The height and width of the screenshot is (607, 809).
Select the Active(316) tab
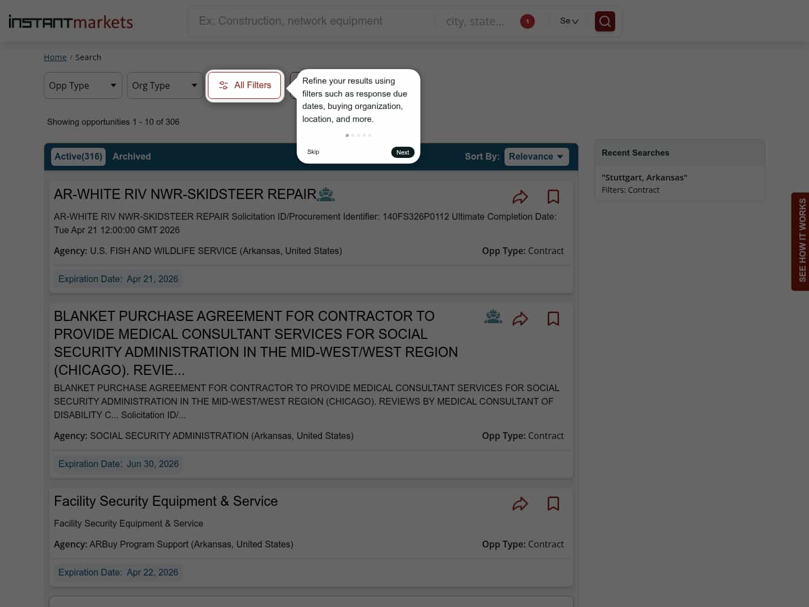[78, 156]
